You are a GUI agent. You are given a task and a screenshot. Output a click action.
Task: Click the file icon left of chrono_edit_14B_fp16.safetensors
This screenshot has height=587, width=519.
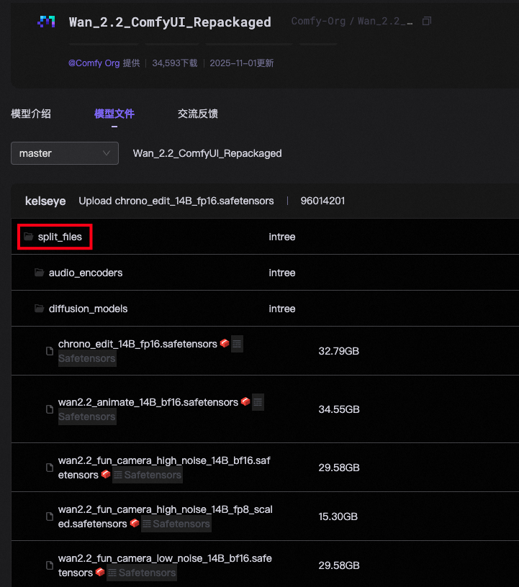click(x=50, y=351)
